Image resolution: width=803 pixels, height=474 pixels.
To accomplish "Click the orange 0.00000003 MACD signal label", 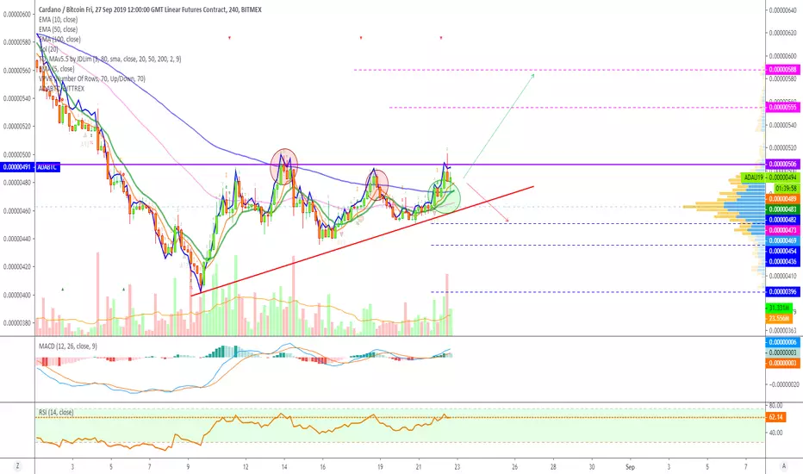I will tap(782, 364).
